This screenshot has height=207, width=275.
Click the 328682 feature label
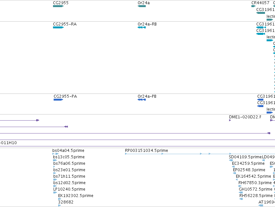pyautogui.click(x=66, y=202)
